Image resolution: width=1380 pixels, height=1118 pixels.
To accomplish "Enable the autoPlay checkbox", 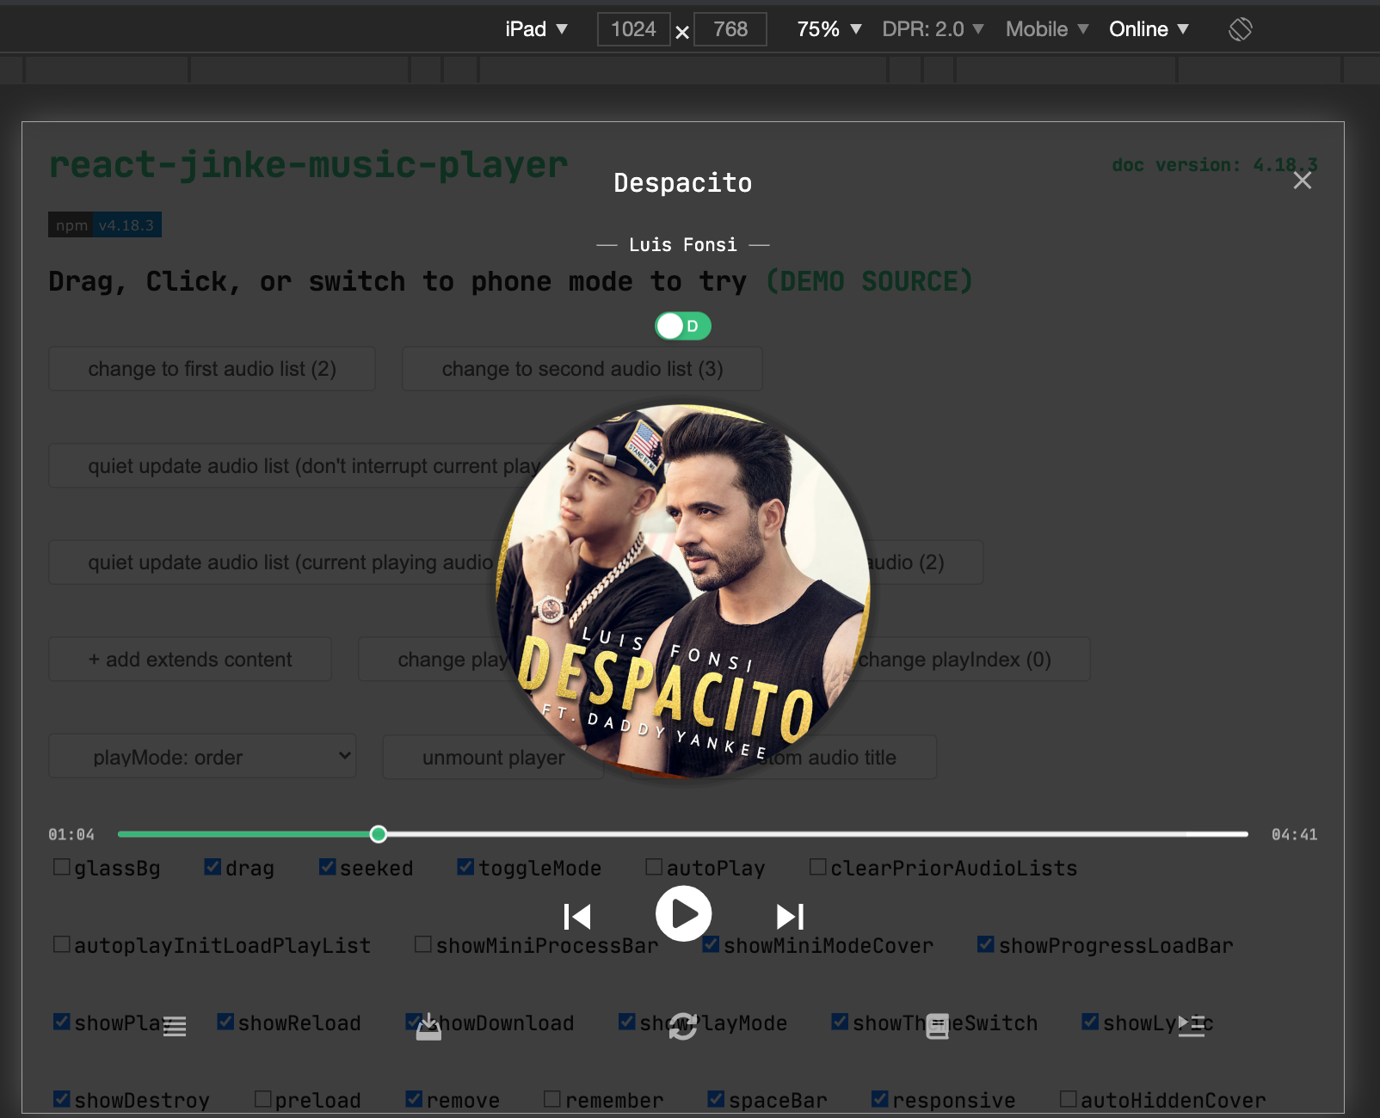I will pos(655,867).
